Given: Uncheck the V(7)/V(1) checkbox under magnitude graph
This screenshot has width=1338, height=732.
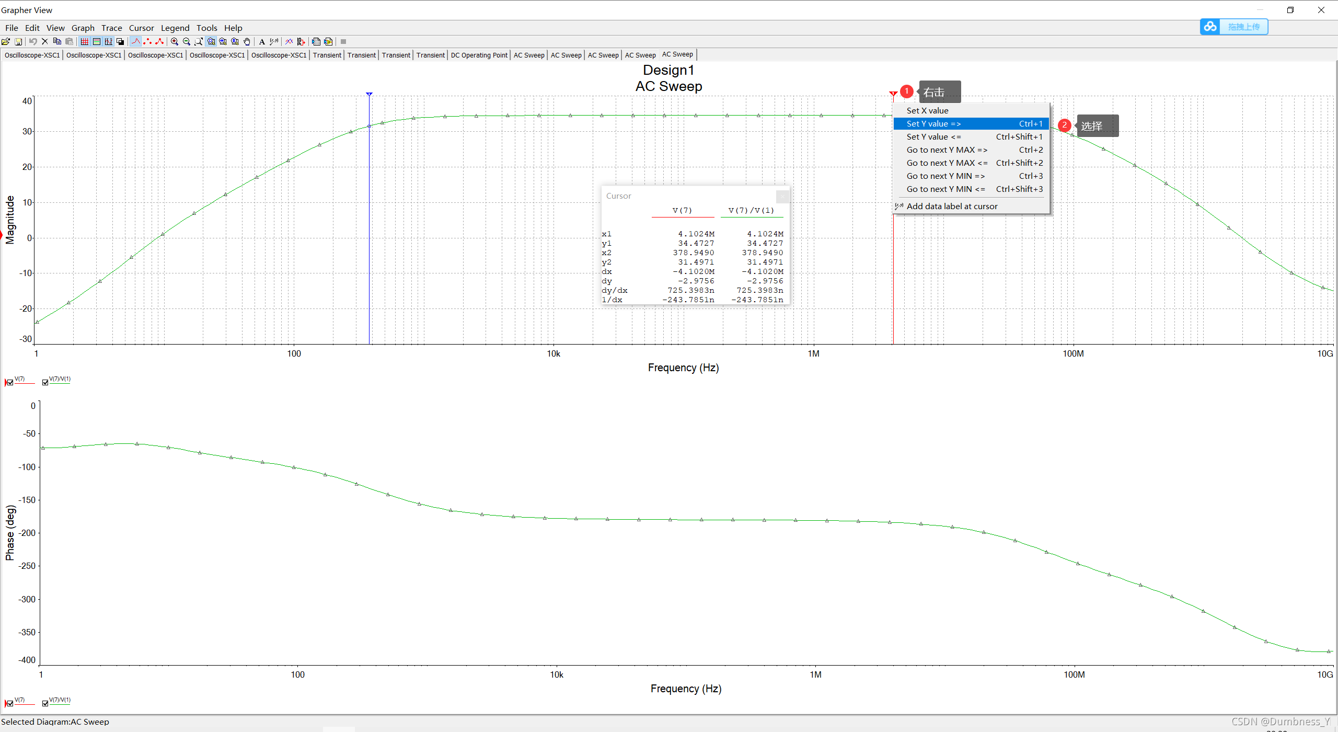Looking at the screenshot, I should (x=45, y=382).
